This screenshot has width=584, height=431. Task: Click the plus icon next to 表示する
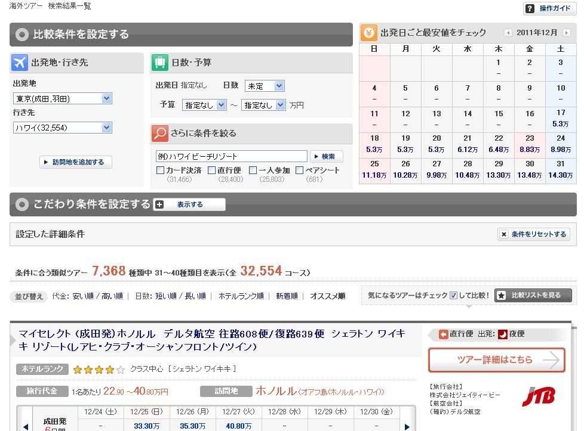click(x=159, y=204)
